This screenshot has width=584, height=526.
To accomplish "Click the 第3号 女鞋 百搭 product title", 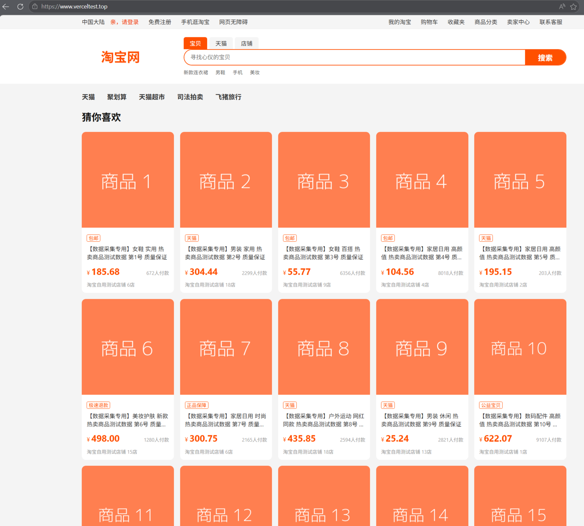I will pos(323,253).
